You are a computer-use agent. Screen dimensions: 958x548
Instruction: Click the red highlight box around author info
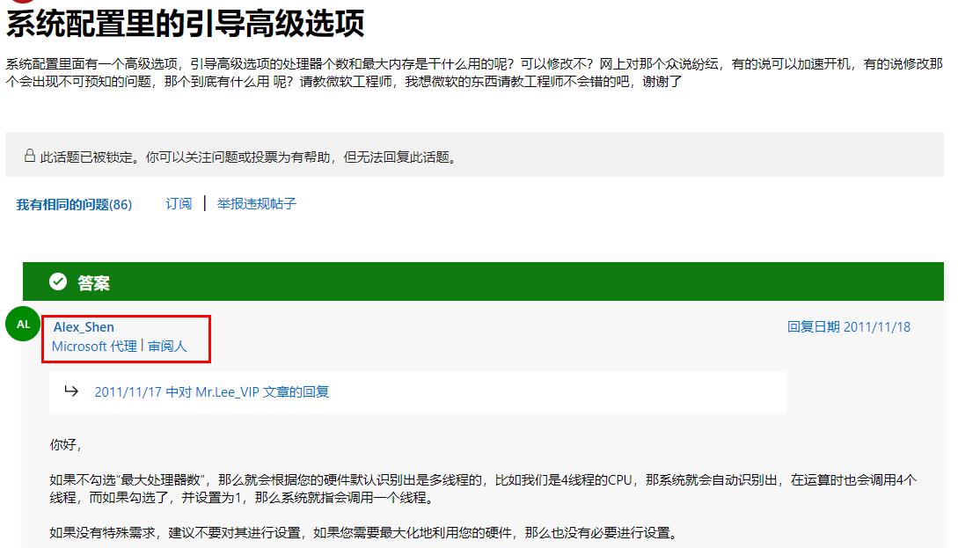coord(125,314)
